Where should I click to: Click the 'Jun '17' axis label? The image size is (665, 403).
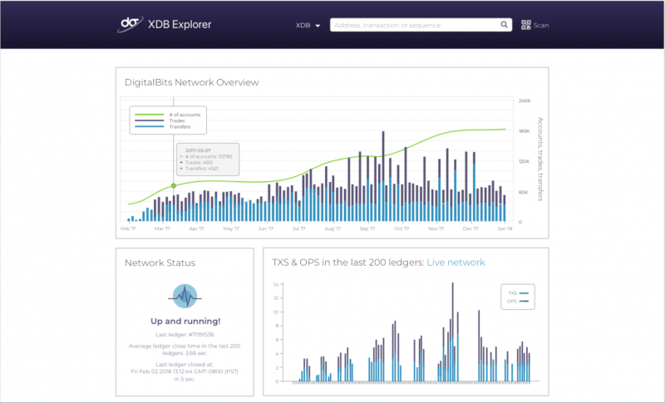266,229
